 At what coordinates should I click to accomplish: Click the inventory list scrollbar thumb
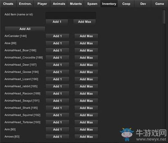click(x=164, y=17)
